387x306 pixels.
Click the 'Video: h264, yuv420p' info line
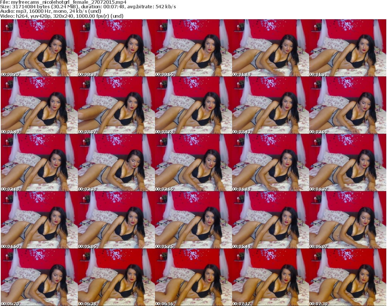click(62, 16)
